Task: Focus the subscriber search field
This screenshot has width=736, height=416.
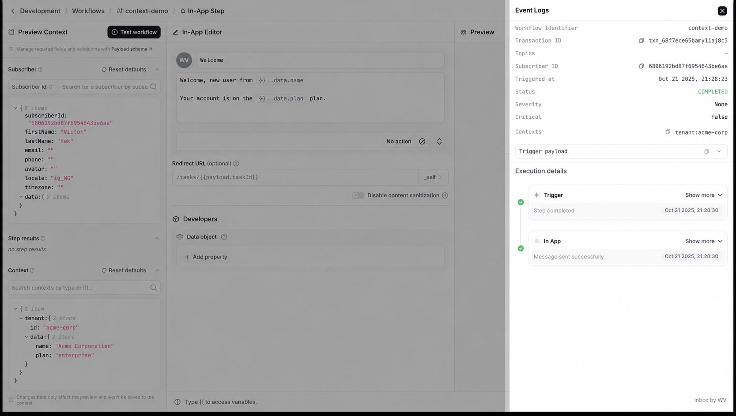Action: click(x=105, y=87)
